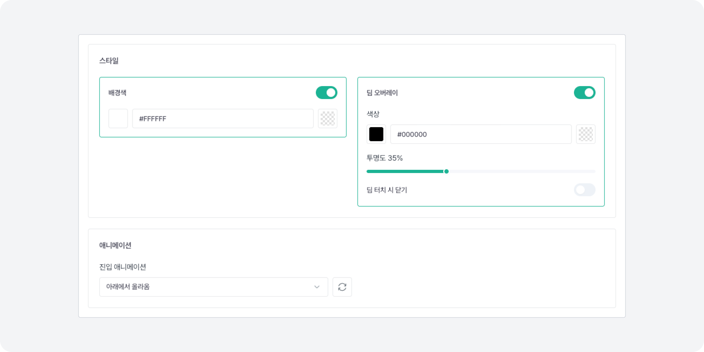
Task: Enable the 딤 터치 시 닫기 switch
Action: (x=584, y=190)
